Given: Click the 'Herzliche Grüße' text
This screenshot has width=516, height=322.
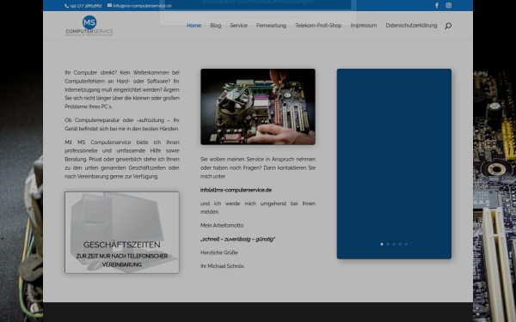Looking at the screenshot, I should 219,252.
